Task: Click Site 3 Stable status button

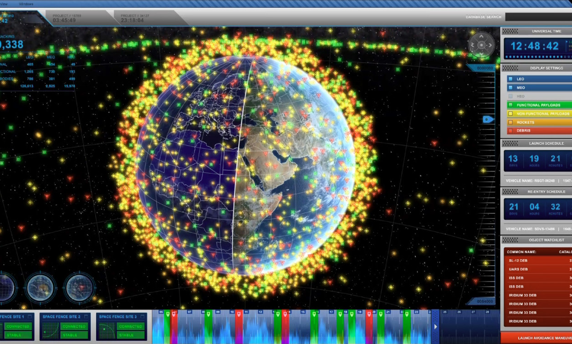Action: point(131,335)
